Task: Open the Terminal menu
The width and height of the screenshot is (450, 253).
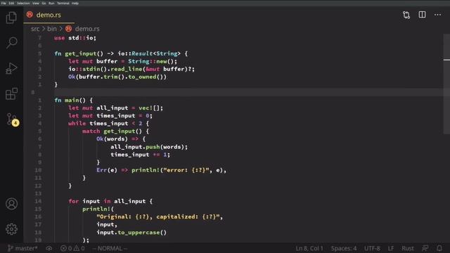Action: click(x=63, y=3)
